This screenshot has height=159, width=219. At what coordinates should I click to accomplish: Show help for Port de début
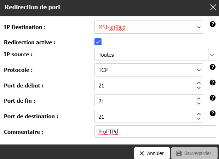(213, 83)
